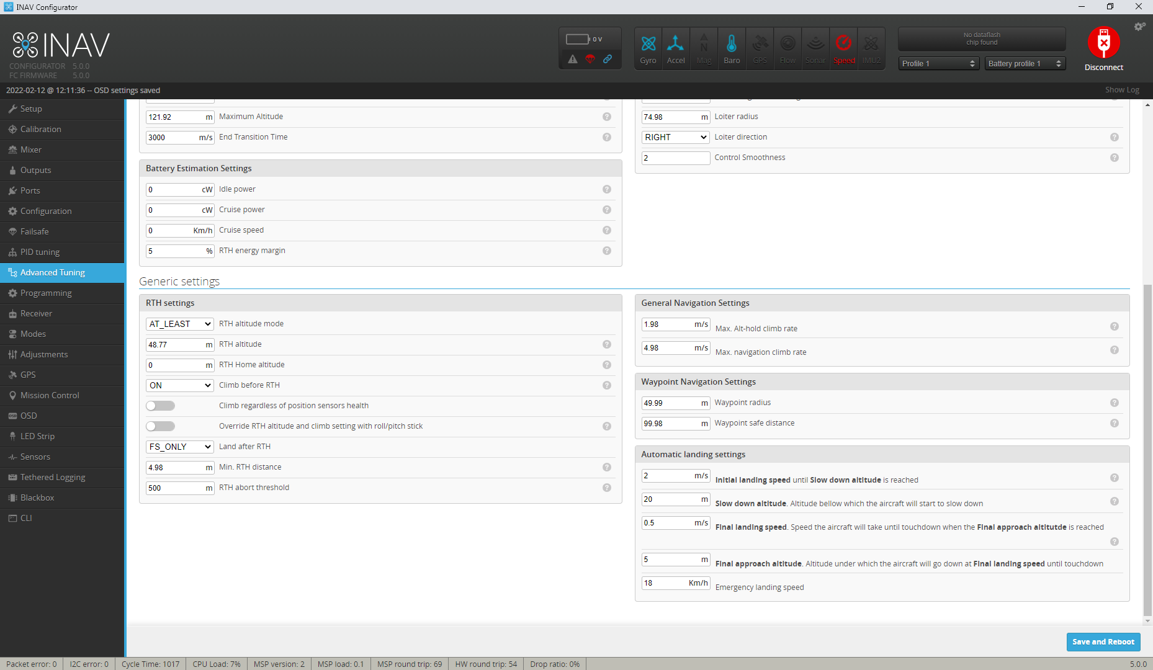Enable climb regardless of position sensors health
The width and height of the screenshot is (1153, 670).
coord(160,405)
